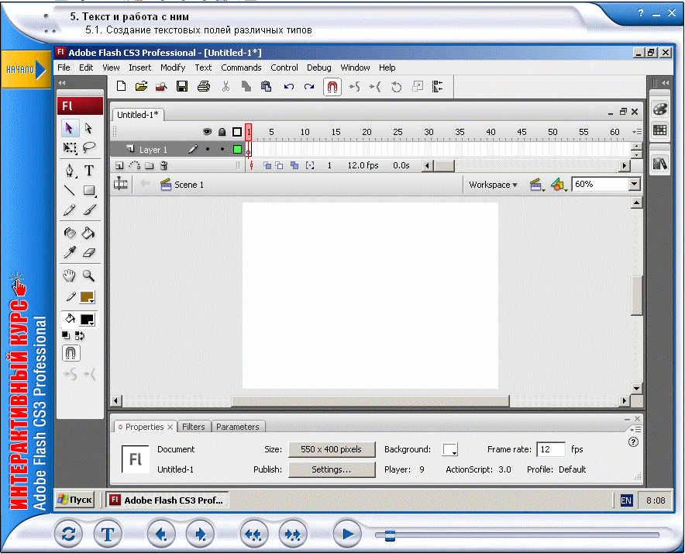Toggle Snap to Objects magnet in the toolbox
685x554 pixels.
71,352
